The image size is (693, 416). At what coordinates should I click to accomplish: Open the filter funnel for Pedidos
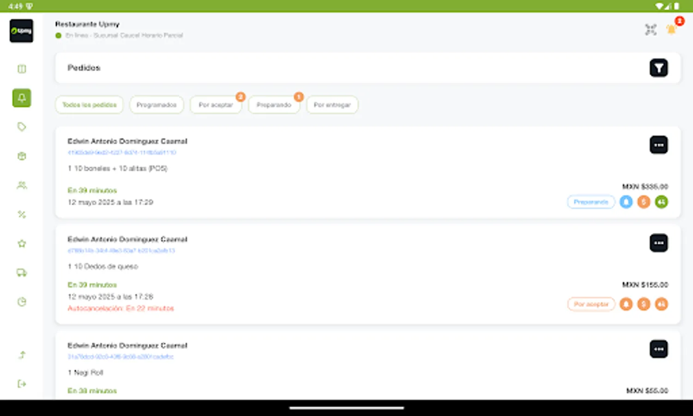659,67
